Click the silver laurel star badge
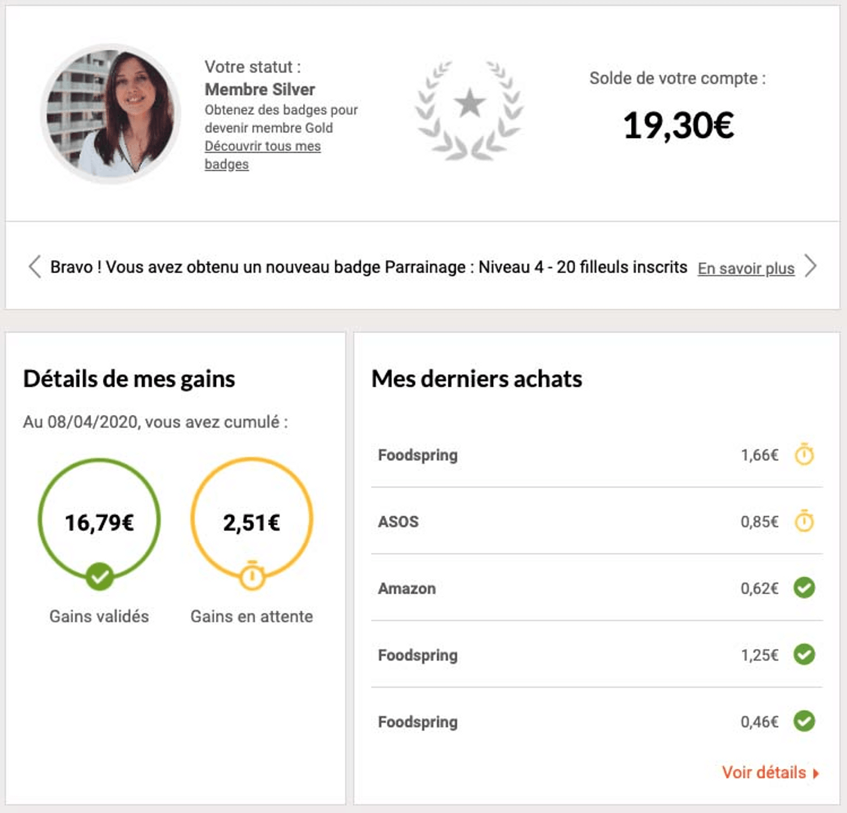 tap(469, 111)
